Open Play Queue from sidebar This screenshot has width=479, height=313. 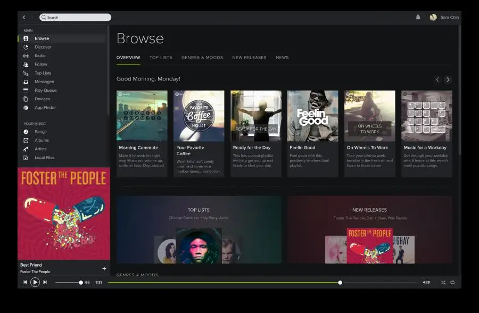click(x=40, y=90)
